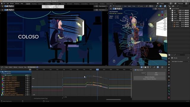190x107 pixels.
Task: Open Render properties tab
Action: pyautogui.click(x=169, y=62)
